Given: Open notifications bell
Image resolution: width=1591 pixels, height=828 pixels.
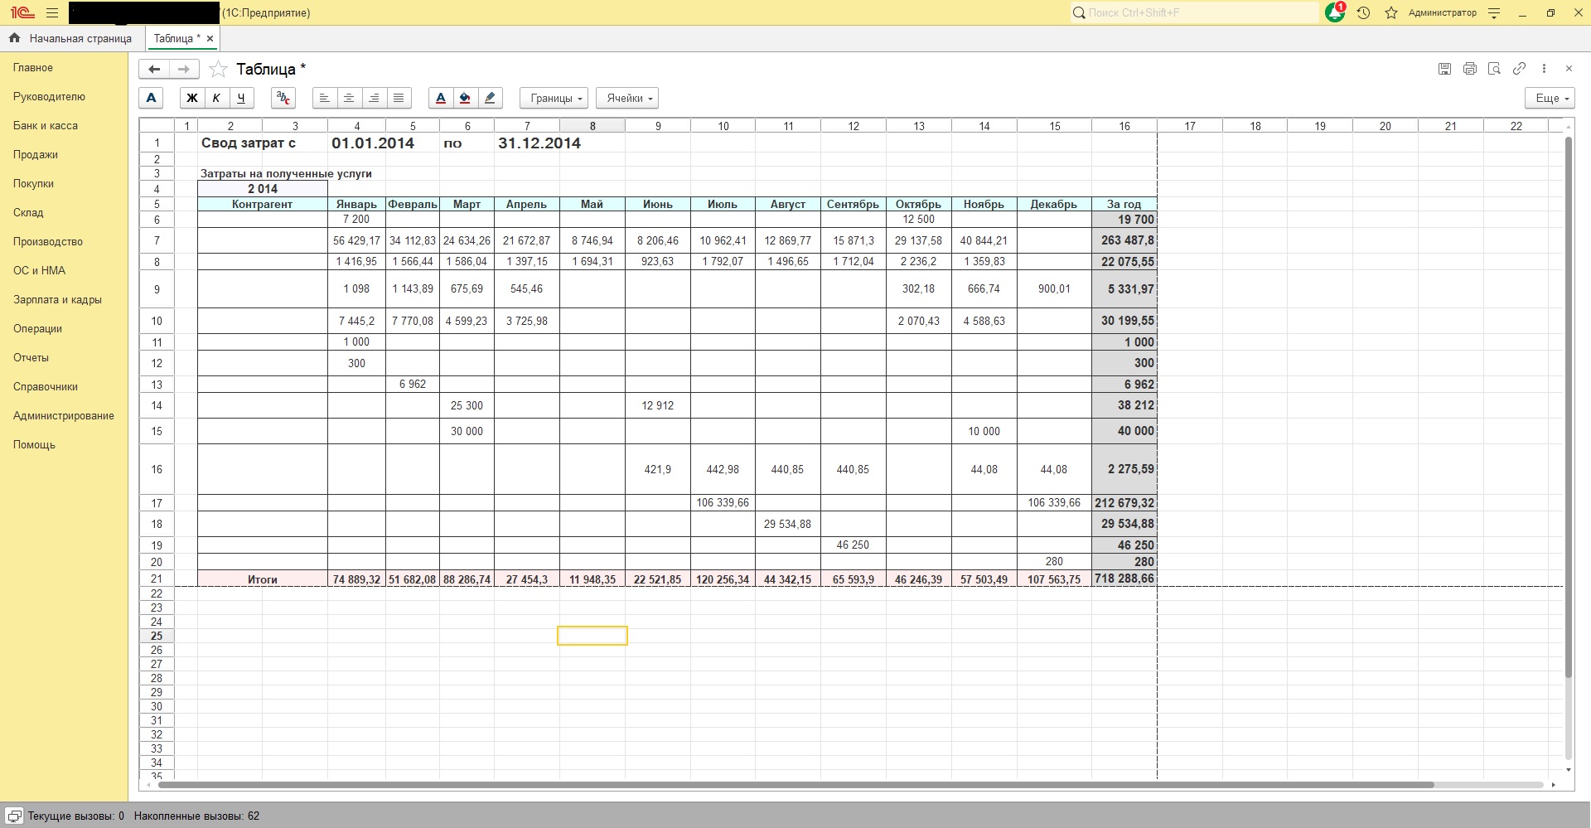Looking at the screenshot, I should 1335,12.
